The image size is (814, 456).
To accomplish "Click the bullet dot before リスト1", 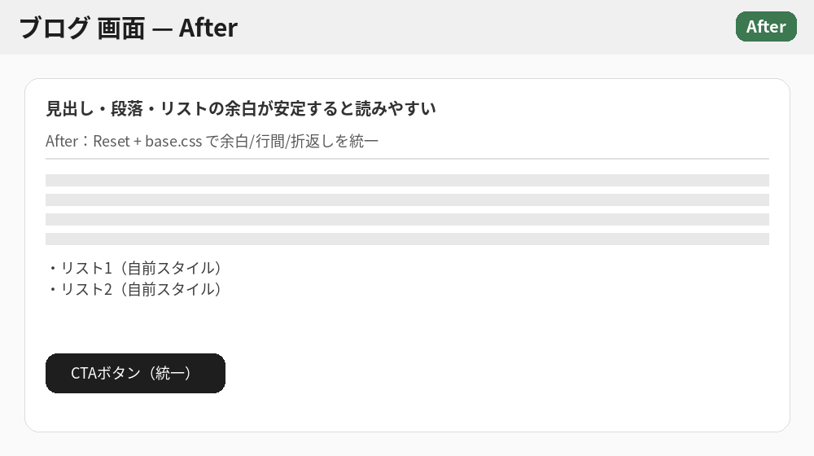I will [52, 268].
